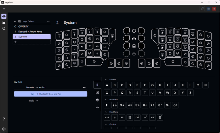Open Naya Default profile options menu
The image size is (220, 133).
[48, 21]
